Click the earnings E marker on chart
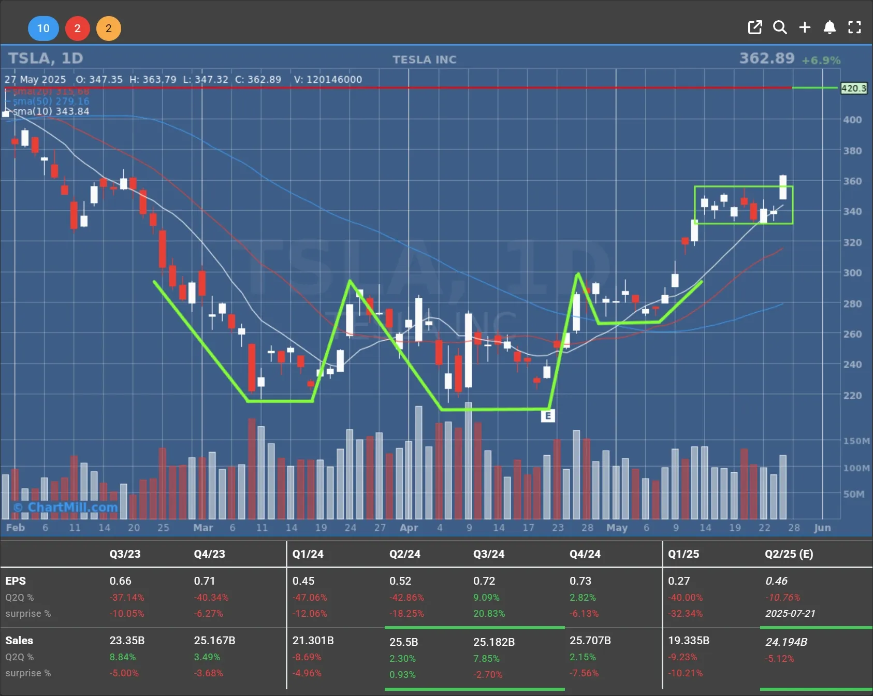The height and width of the screenshot is (696, 873). [x=548, y=415]
